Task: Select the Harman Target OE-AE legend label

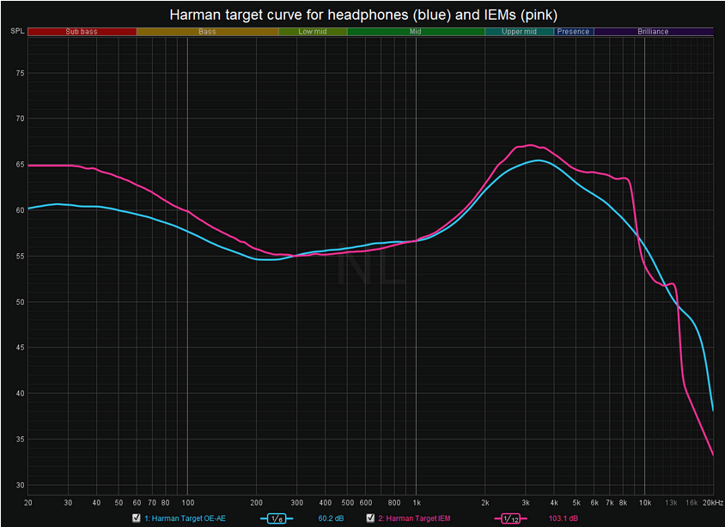Action: (185, 518)
